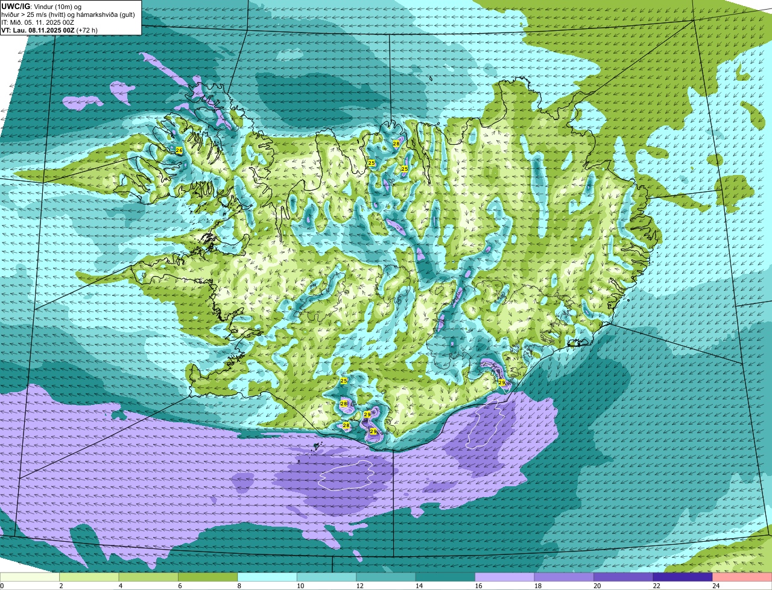Viewport: 772px width, 590px height.
Task: Click the eastern 25 gust marker in north Iceland
Action: [x=405, y=169]
